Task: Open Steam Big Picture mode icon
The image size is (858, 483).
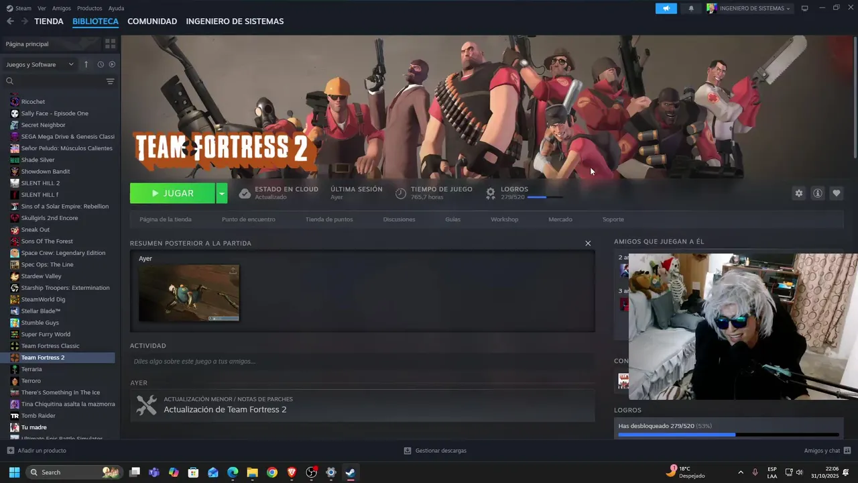Action: click(x=804, y=8)
